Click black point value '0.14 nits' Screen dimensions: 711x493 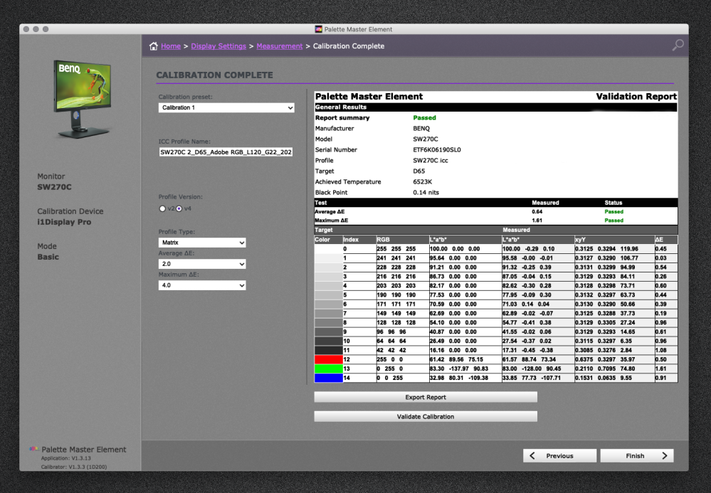(426, 192)
